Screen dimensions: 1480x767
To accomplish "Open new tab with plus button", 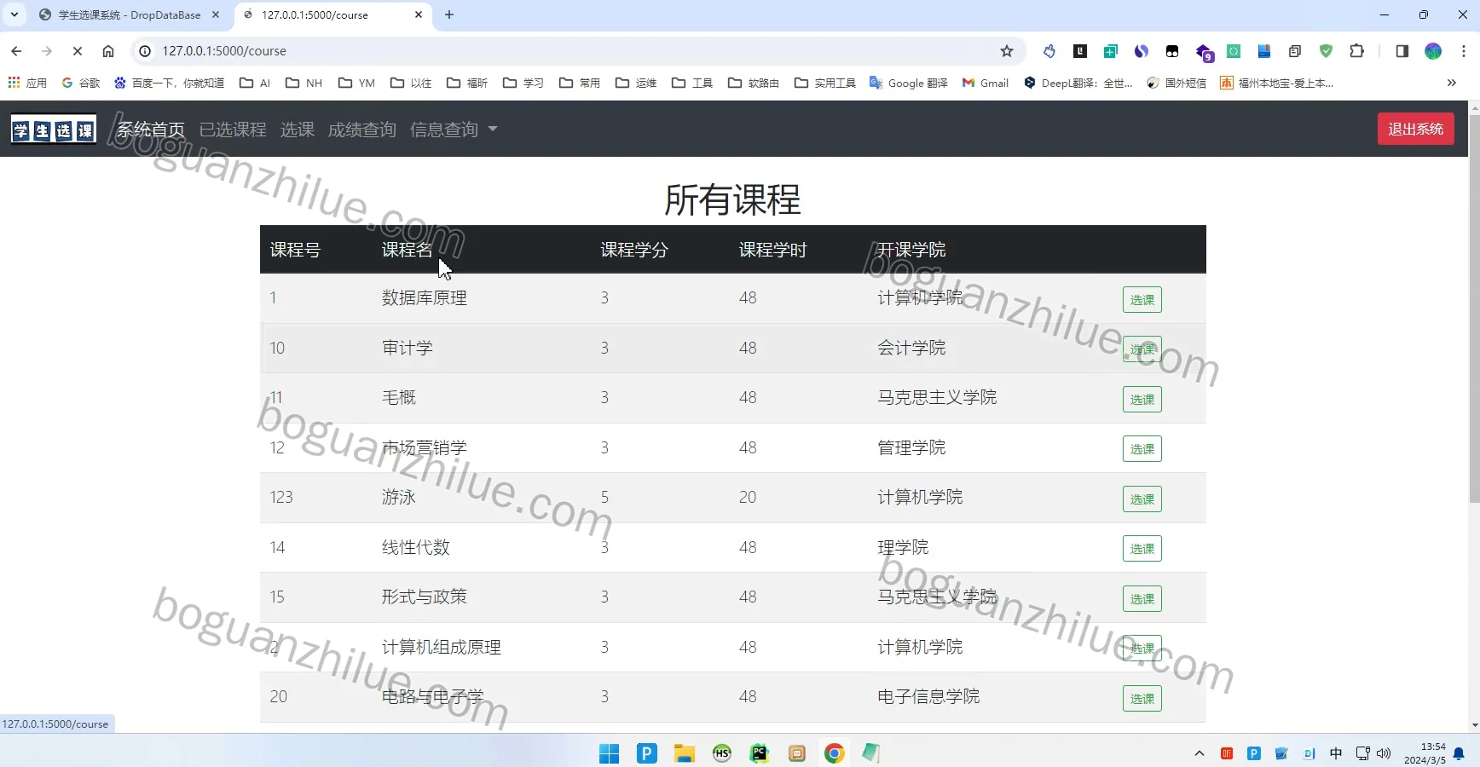I will click(x=449, y=14).
